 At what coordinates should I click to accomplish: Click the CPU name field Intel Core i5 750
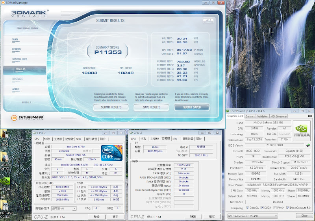pyautogui.click(x=76, y=147)
